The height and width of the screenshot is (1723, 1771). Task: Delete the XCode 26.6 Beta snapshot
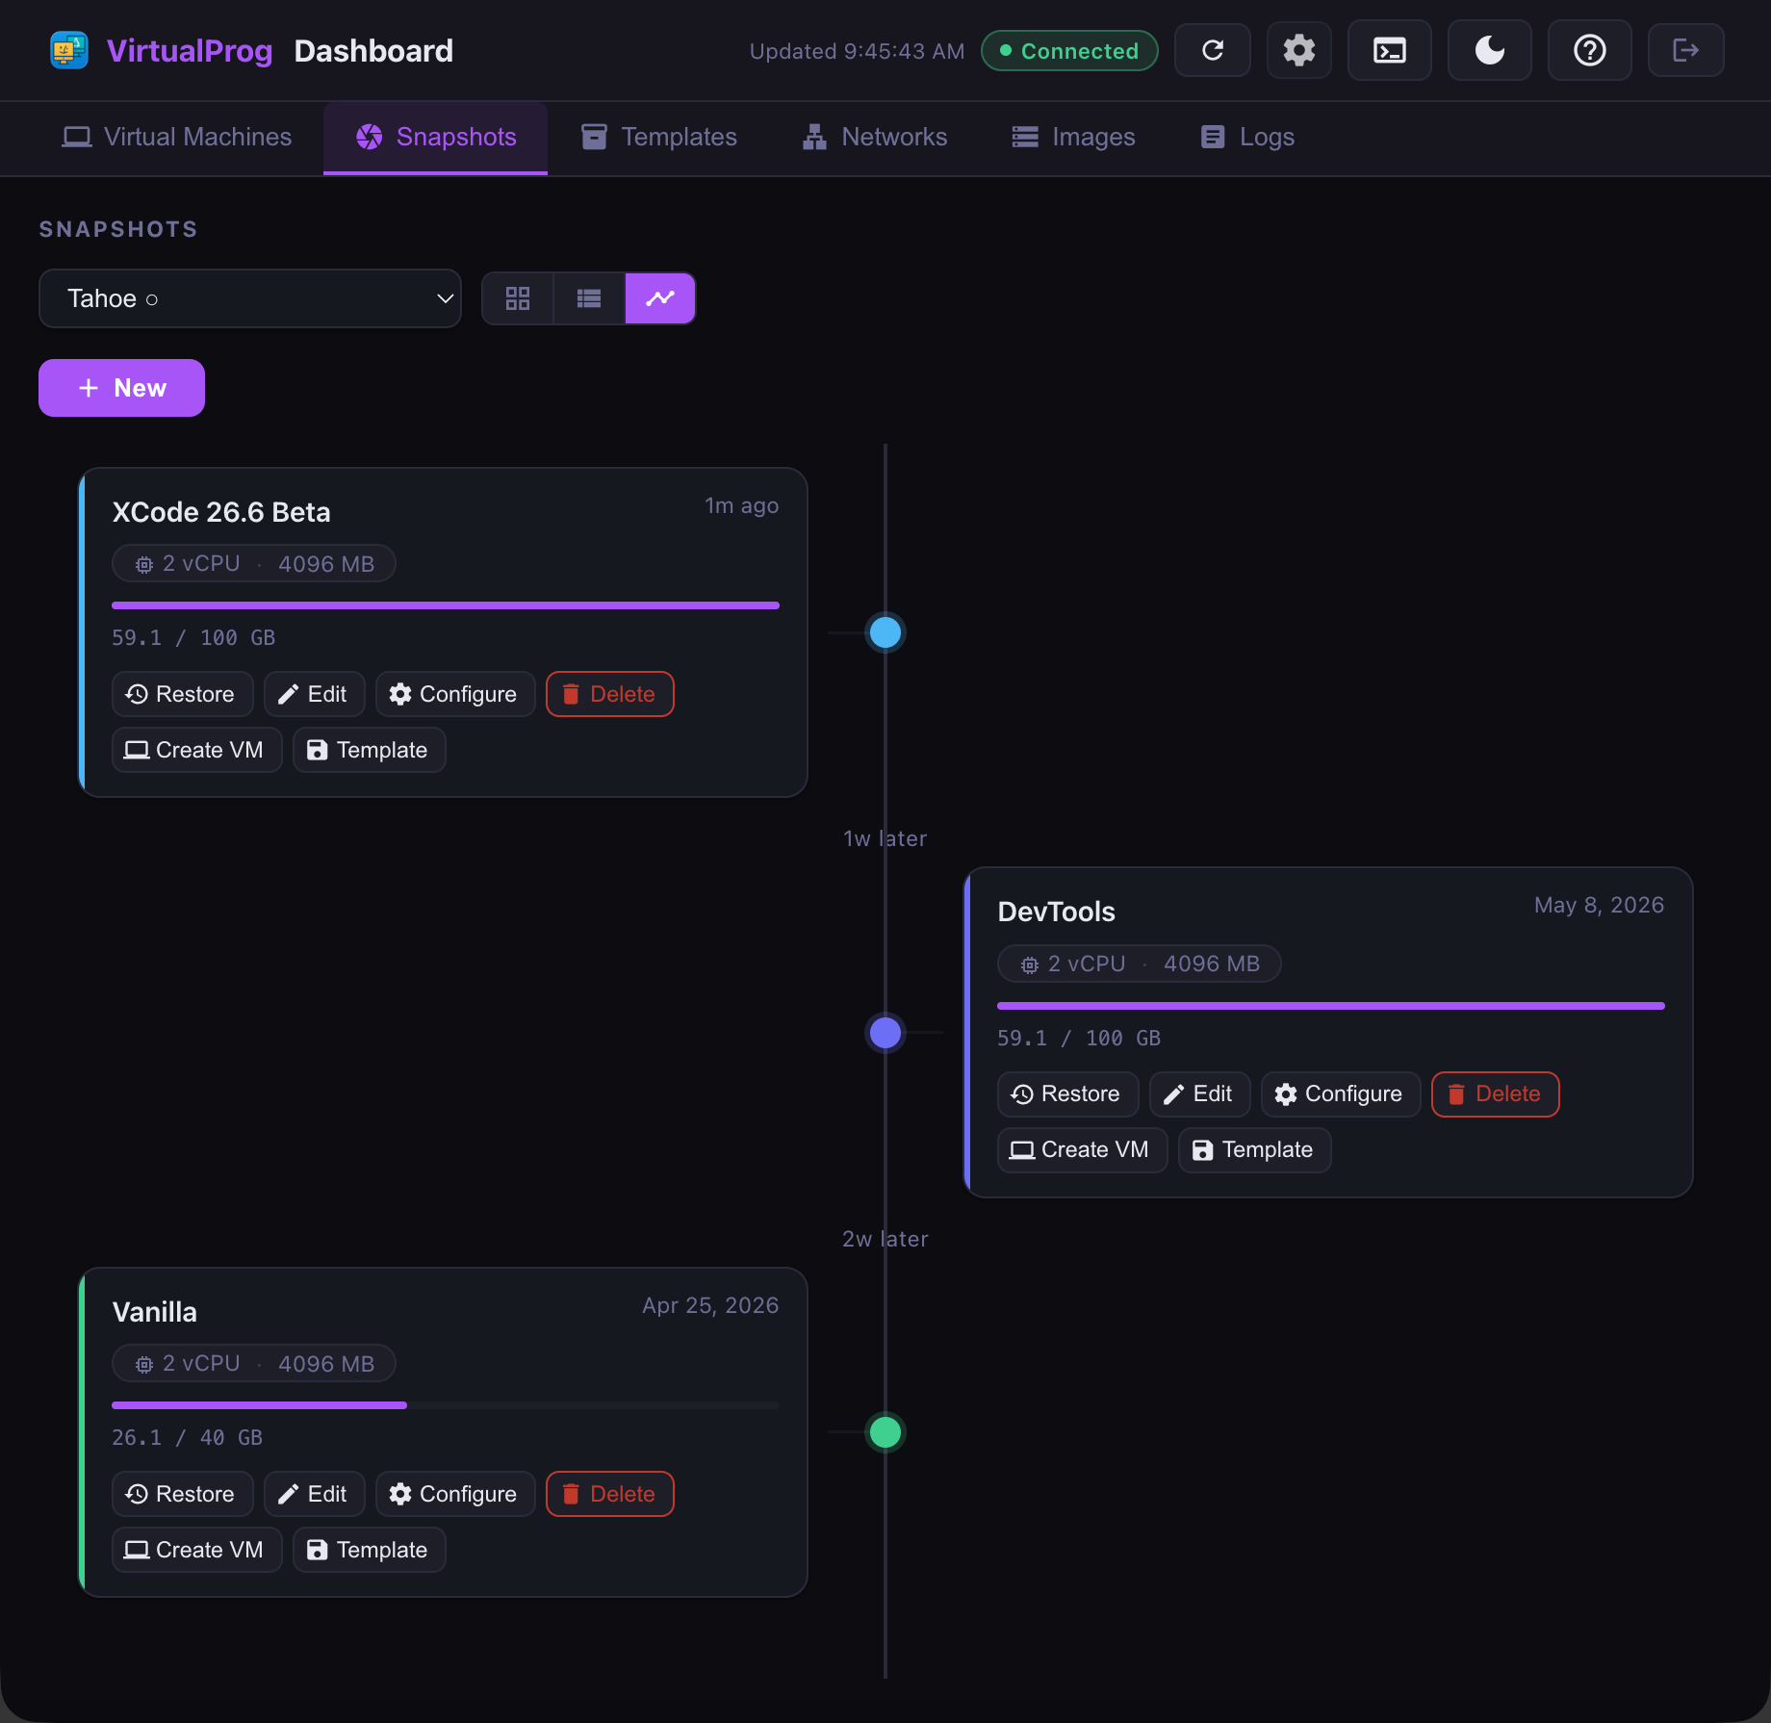tap(609, 694)
